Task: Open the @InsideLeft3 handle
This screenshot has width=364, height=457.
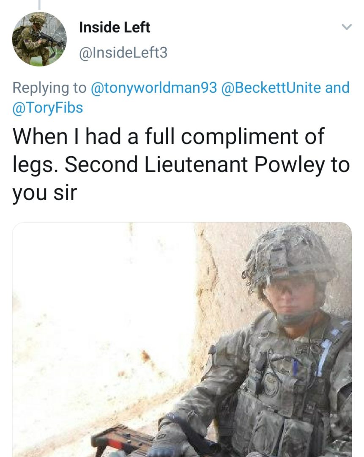Action: 123,53
